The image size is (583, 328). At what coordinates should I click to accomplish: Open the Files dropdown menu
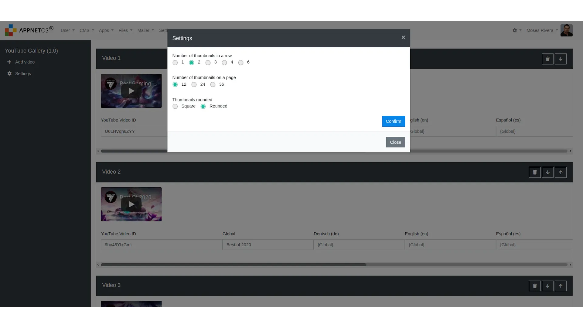(125, 30)
